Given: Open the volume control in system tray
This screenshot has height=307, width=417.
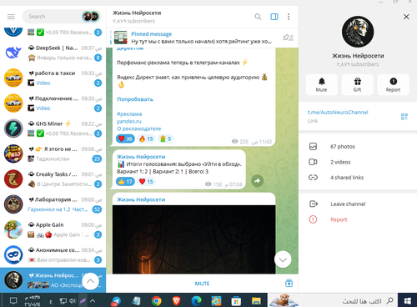Looking at the screenshot, I should click(x=73, y=300).
